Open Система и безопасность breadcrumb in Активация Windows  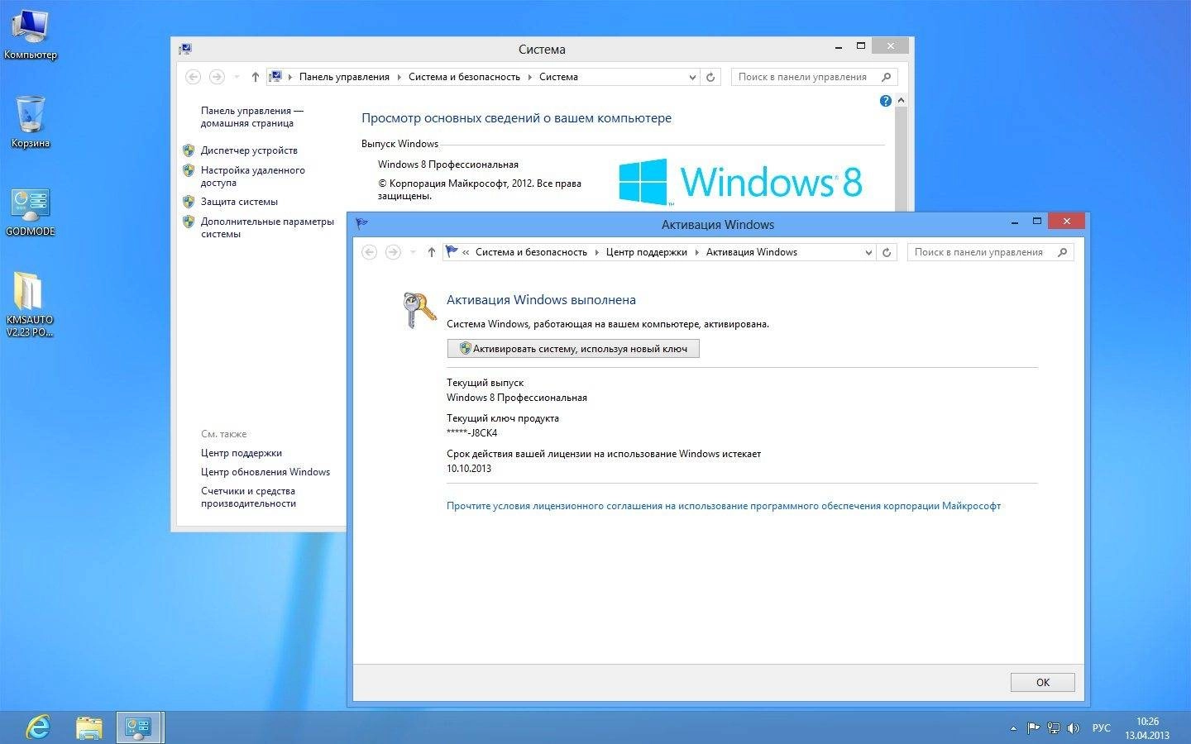click(531, 252)
